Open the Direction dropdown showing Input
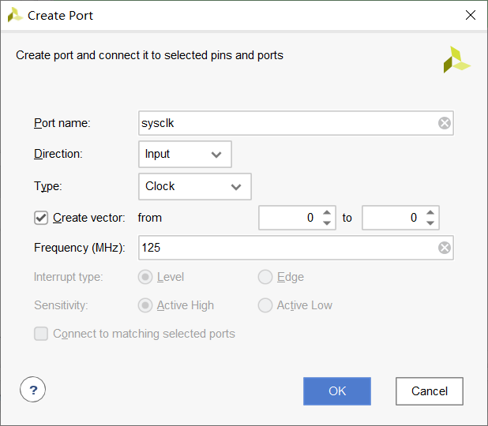 [x=186, y=155]
